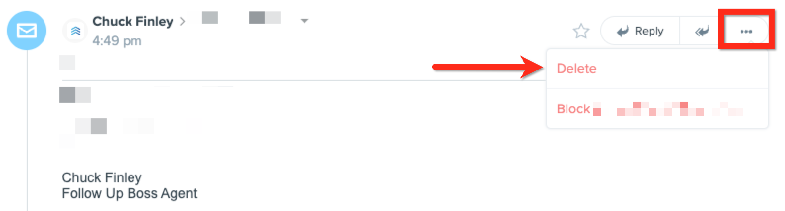Expand recipient details with the dropdown arrow
Screen dimensions: 785x211
coord(305,21)
